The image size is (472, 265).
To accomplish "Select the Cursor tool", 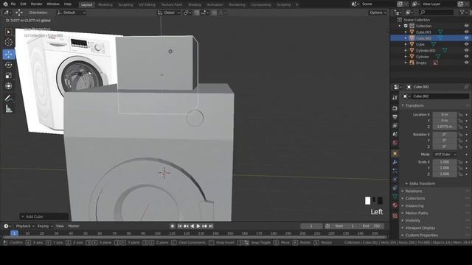I will (8, 43).
